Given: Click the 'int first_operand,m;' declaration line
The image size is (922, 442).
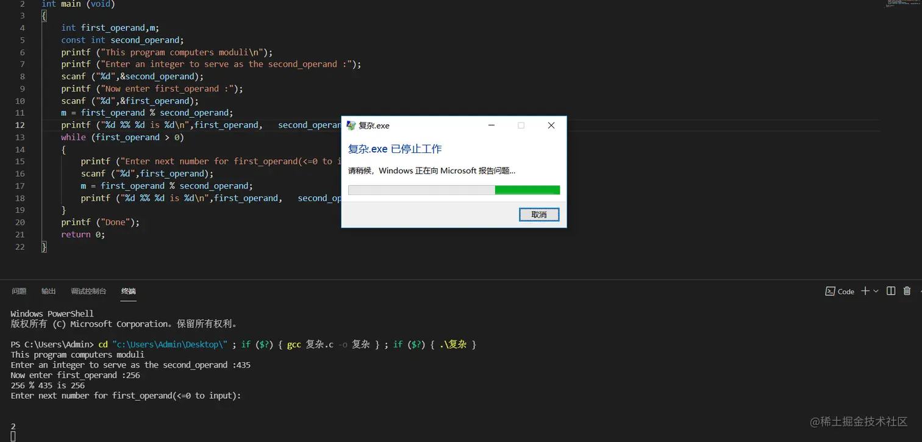Looking at the screenshot, I should pyautogui.click(x=110, y=27).
